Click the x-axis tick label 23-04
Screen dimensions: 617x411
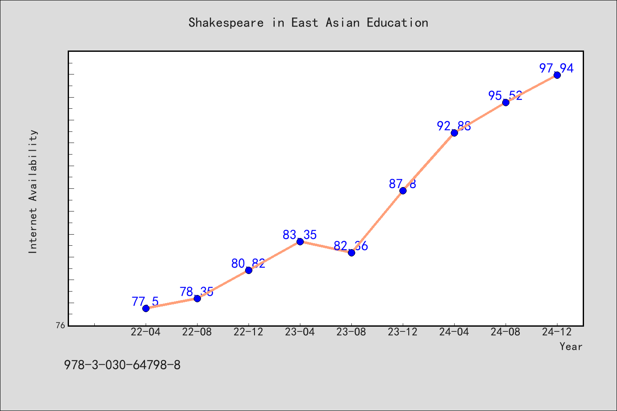pyautogui.click(x=300, y=332)
